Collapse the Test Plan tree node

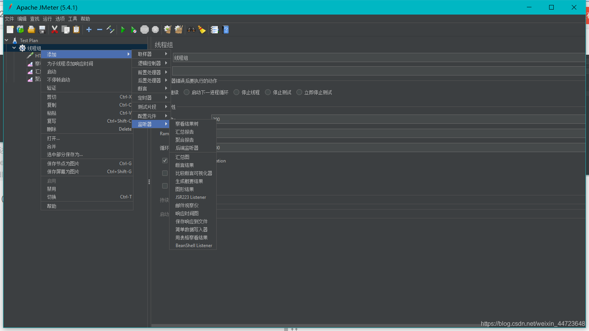7,40
